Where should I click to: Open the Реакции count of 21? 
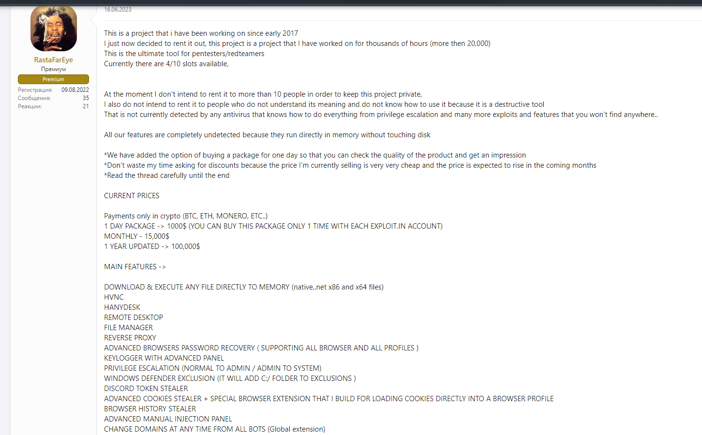86,106
